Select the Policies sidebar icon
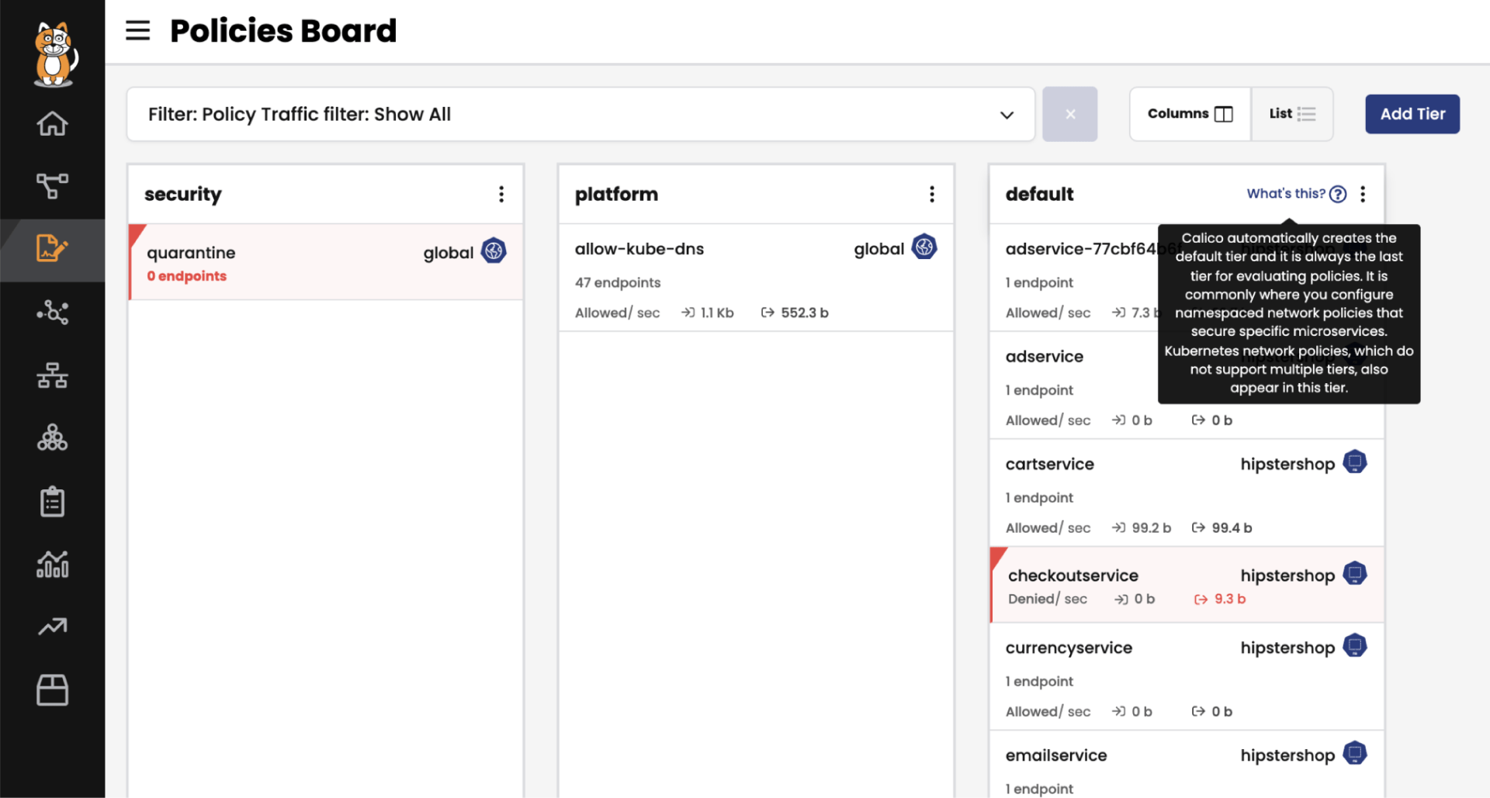The height and width of the screenshot is (798, 1490). (x=52, y=249)
